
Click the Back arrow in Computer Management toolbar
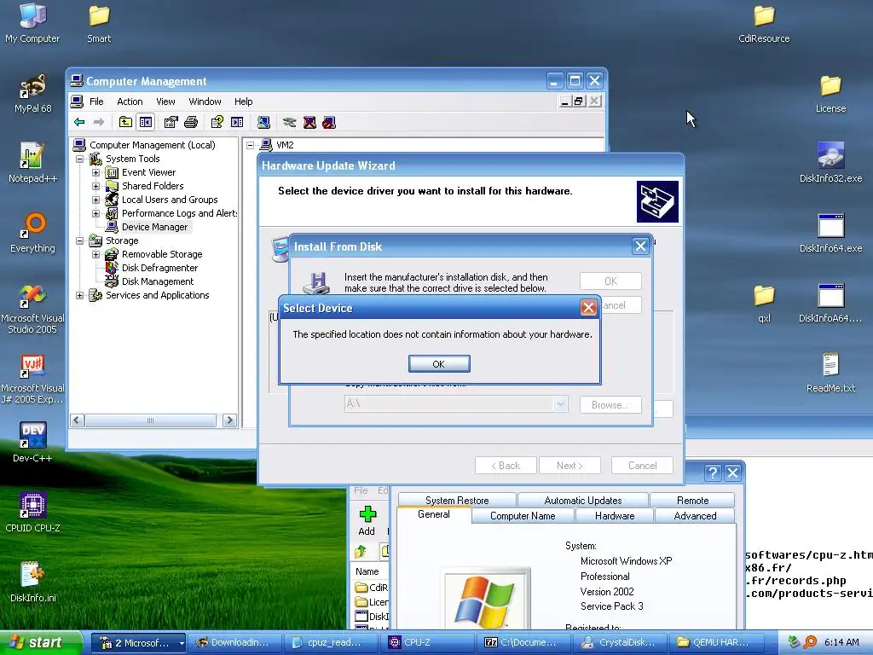tap(79, 122)
